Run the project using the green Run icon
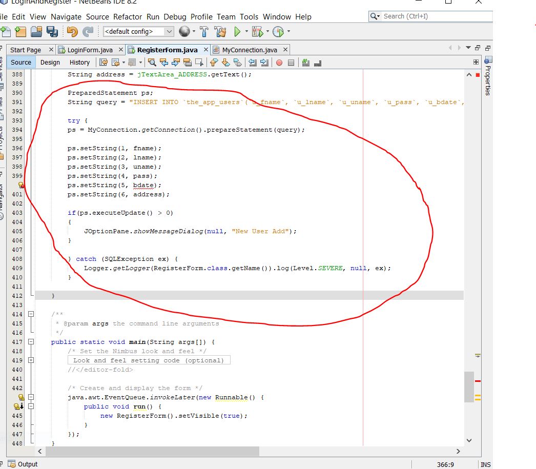The height and width of the screenshot is (469, 536). tap(237, 31)
